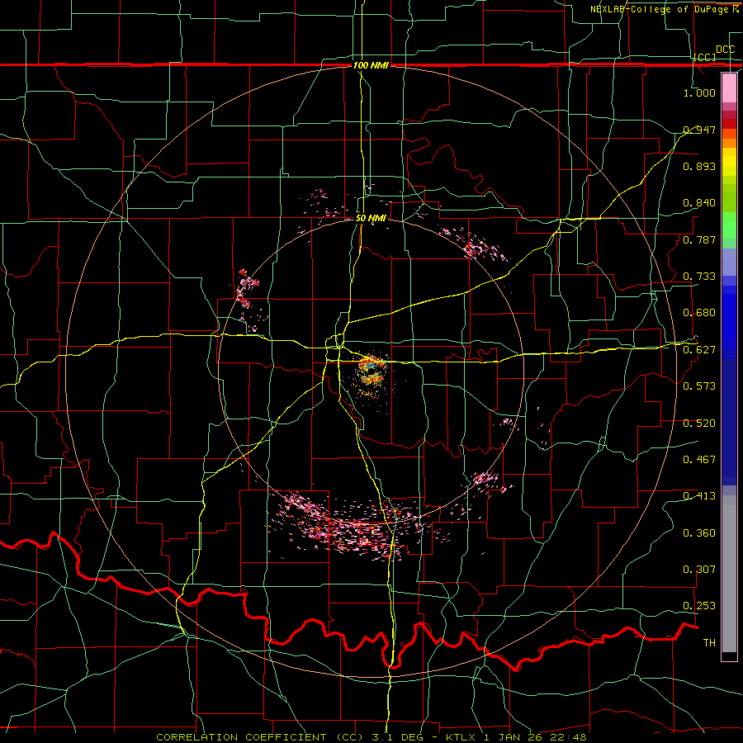This screenshot has height=743, width=743.
Task: Select the 0.893 legend value
Action: point(699,166)
